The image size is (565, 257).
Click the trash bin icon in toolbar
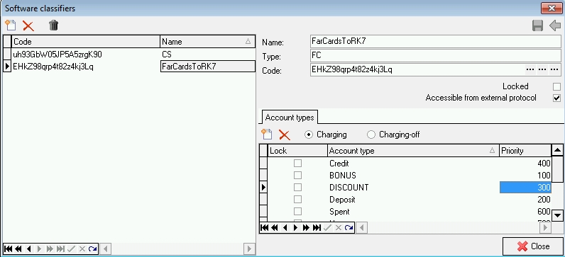click(x=53, y=25)
